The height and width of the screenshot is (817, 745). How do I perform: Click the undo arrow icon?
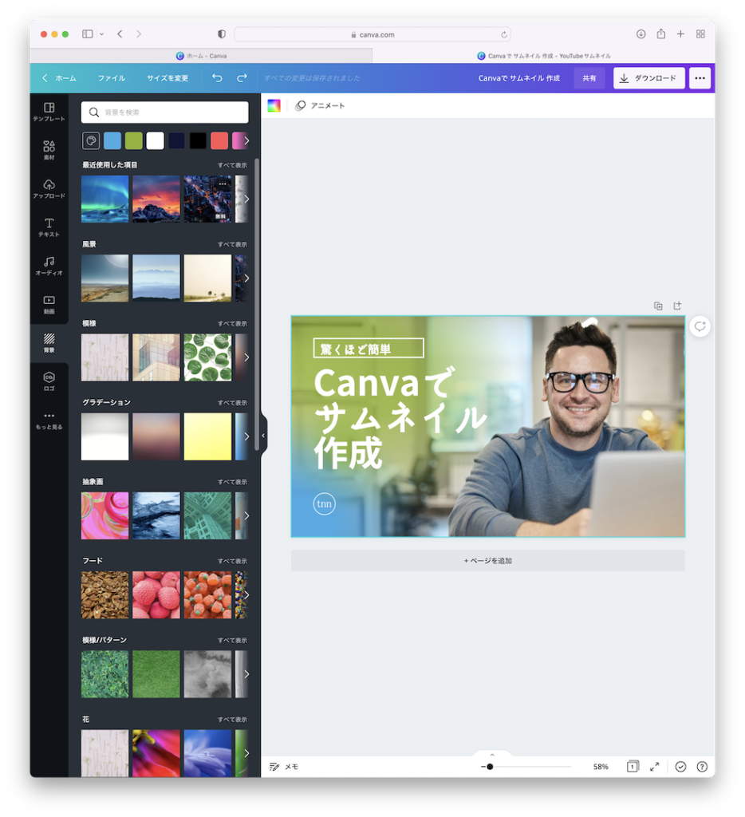point(217,78)
